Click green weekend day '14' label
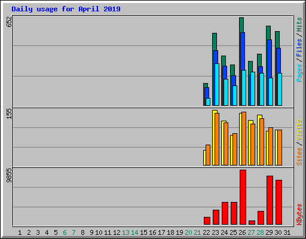The height and width of the screenshot is (239, 306). pos(134,232)
